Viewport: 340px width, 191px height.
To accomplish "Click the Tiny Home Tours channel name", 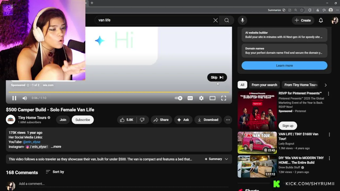I will [32, 118].
